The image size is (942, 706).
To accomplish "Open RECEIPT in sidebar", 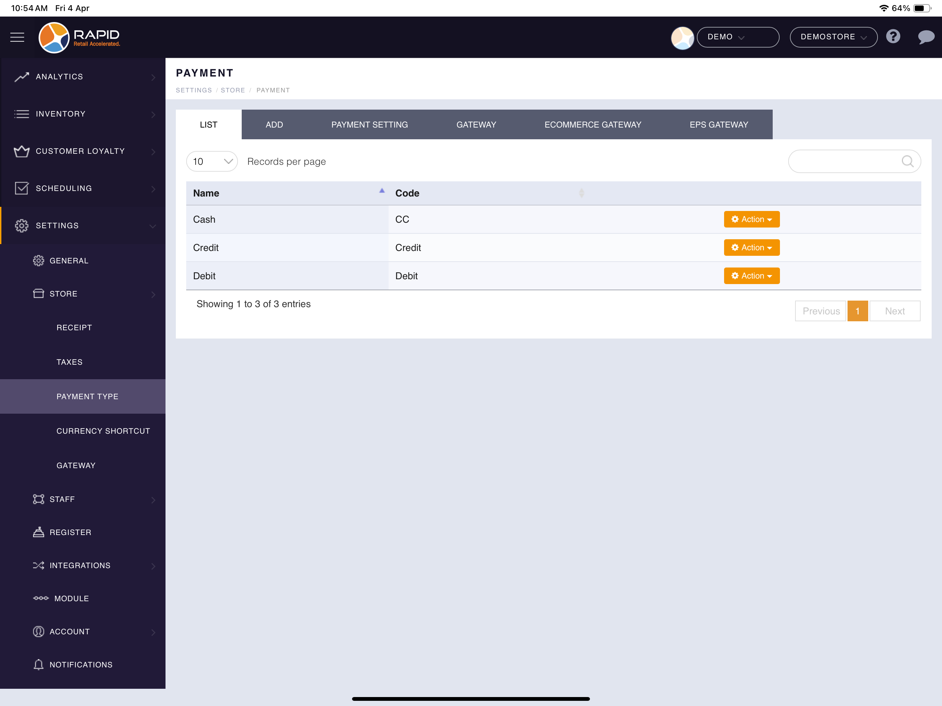I will point(83,327).
